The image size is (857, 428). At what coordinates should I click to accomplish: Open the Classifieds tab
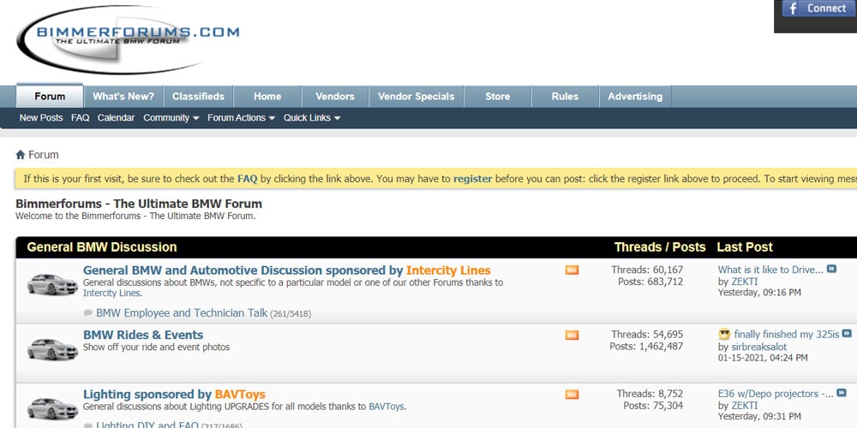198,97
